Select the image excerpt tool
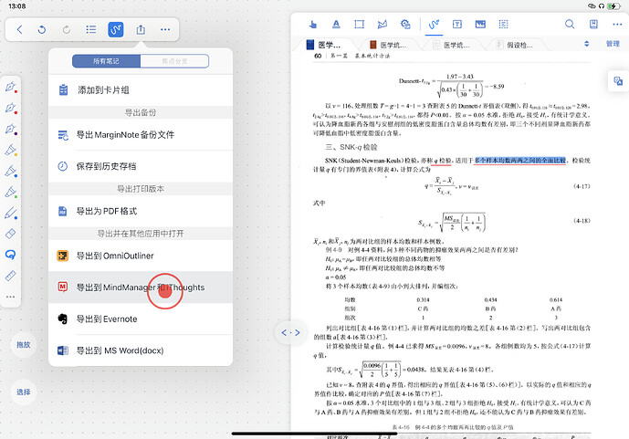 480,25
